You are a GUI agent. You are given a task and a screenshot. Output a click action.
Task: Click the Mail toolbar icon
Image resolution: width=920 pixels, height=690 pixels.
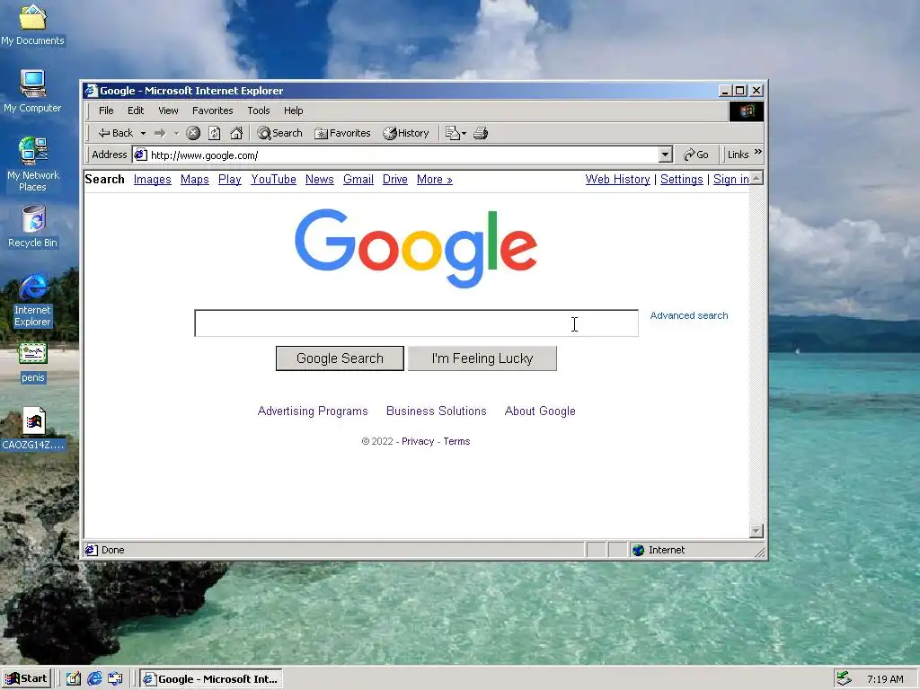456,133
